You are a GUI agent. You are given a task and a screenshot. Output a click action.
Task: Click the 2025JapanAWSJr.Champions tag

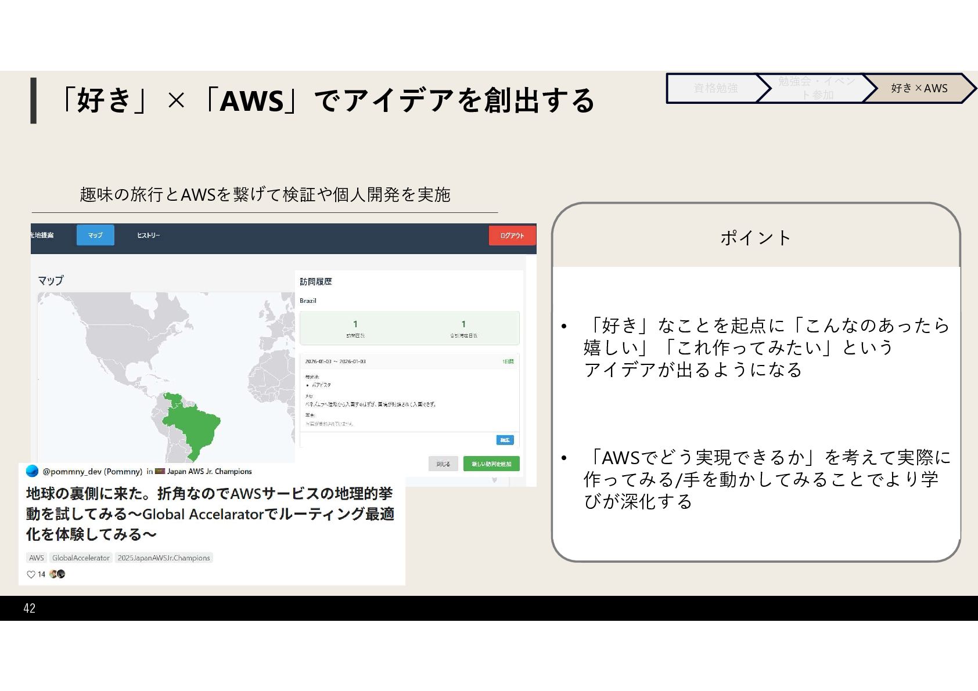pos(164,558)
